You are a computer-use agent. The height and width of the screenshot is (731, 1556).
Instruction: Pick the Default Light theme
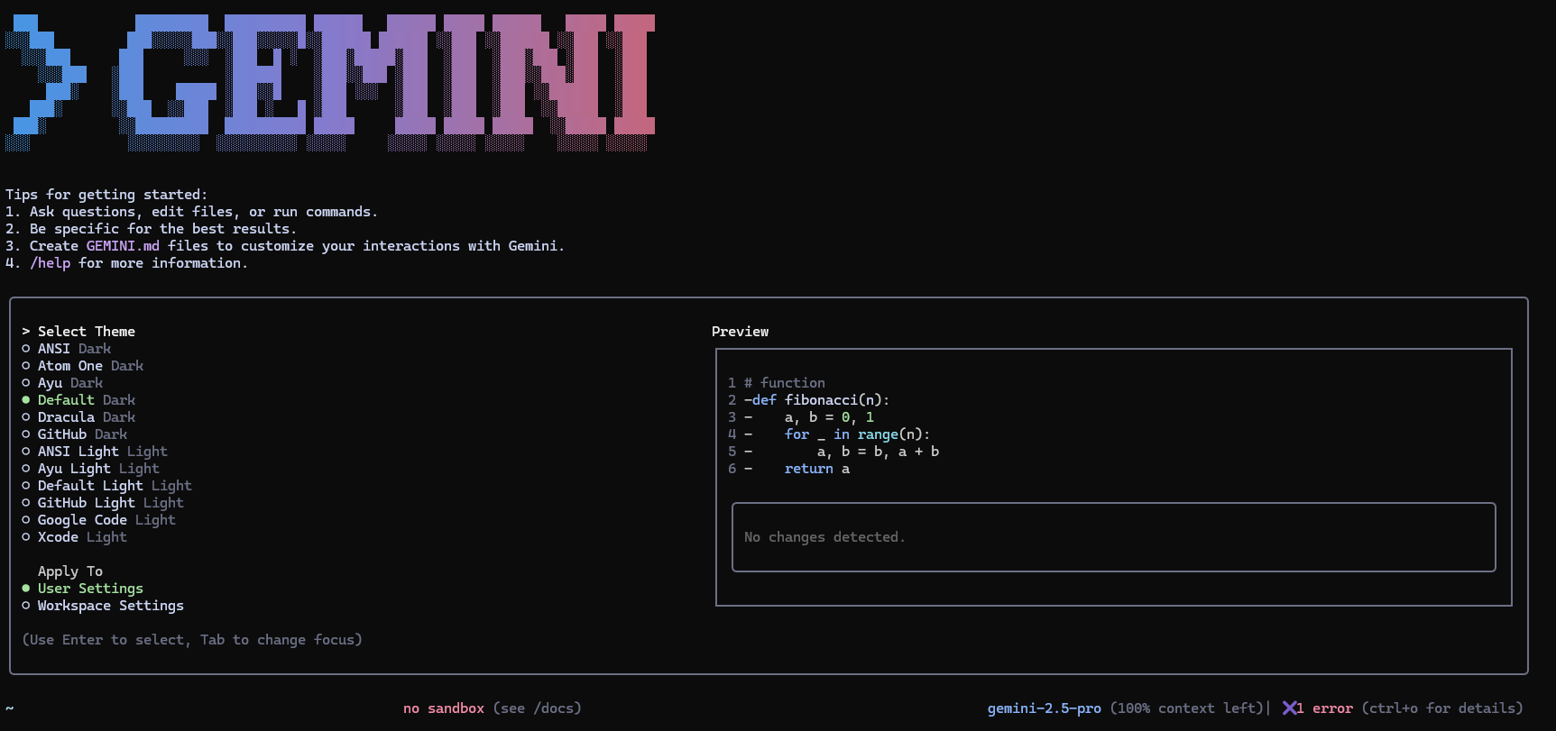coord(115,486)
